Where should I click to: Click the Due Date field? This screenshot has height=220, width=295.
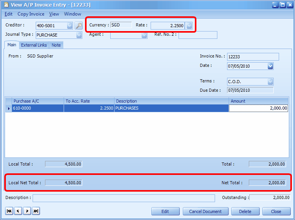[x=250, y=90]
